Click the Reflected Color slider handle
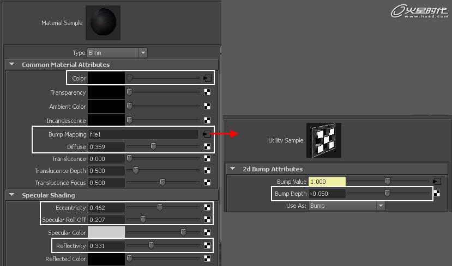Image resolution: width=452 pixels, height=266 pixels. click(129, 258)
